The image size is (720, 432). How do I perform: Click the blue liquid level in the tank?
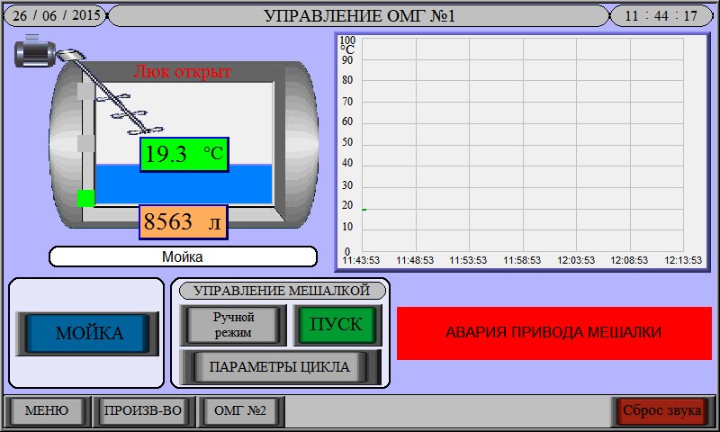tap(243, 184)
